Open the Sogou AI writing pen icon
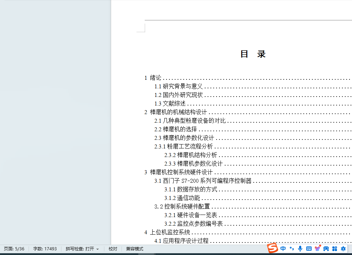 pyautogui.click(x=343, y=249)
